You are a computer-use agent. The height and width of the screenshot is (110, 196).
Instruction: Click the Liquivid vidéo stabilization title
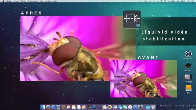164,35
